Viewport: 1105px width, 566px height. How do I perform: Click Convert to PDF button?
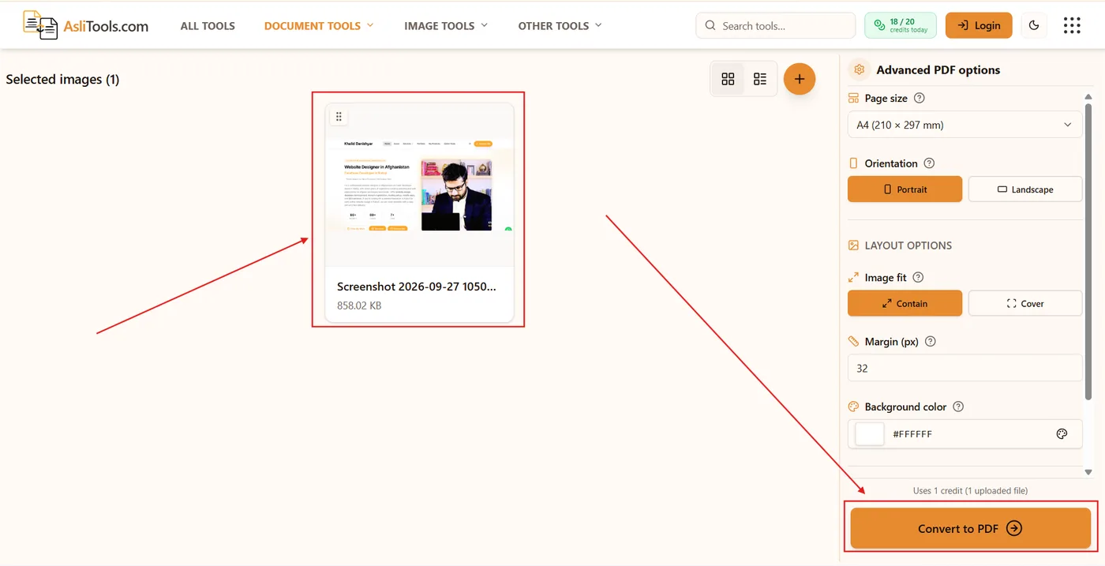[971, 528]
